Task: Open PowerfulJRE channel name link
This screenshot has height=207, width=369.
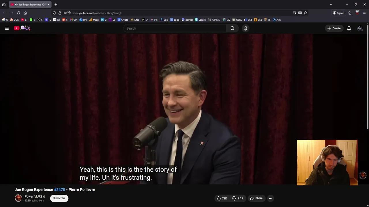Action: click(33, 197)
